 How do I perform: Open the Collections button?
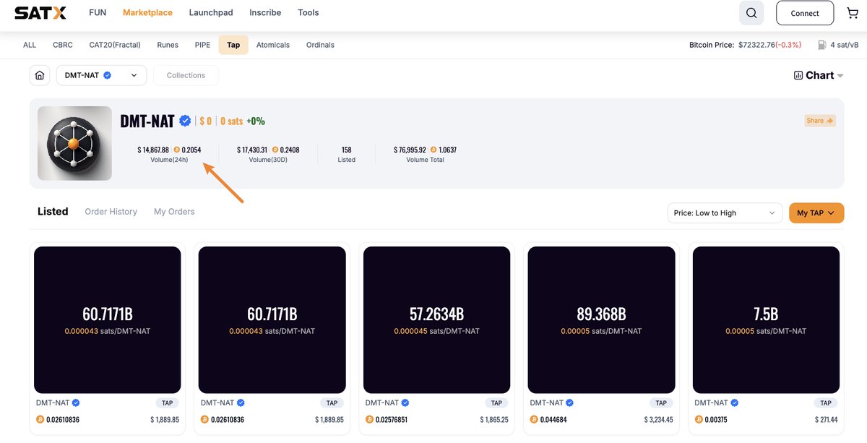pyautogui.click(x=186, y=75)
